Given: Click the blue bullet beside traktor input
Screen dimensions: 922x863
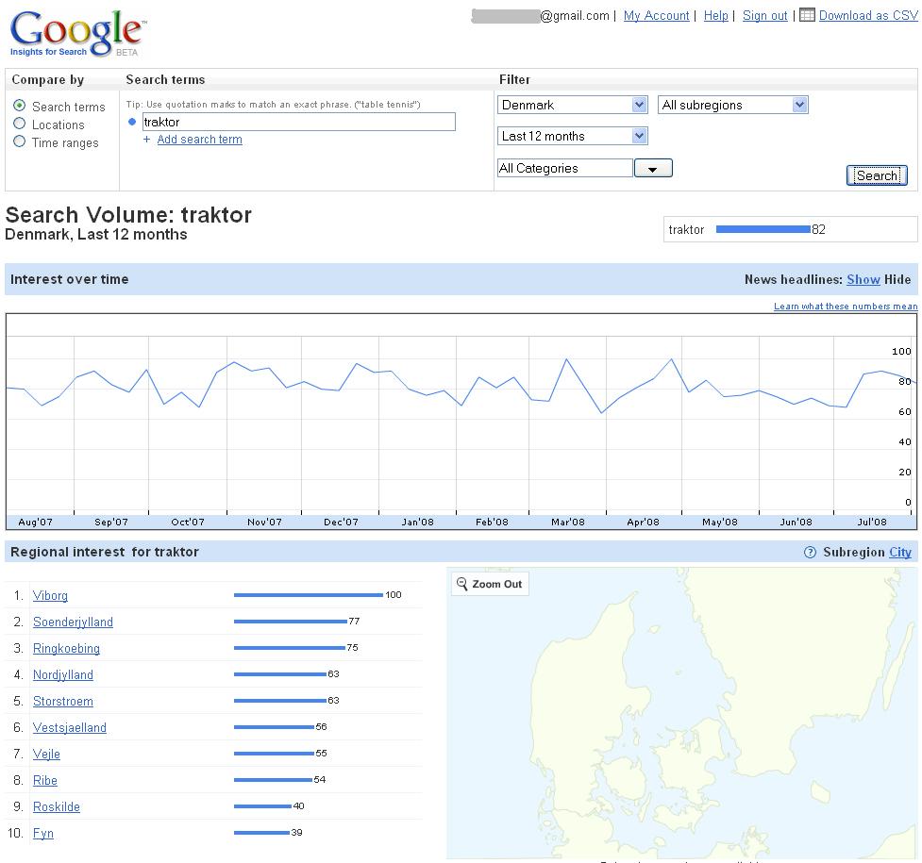Looking at the screenshot, I should tap(132, 122).
